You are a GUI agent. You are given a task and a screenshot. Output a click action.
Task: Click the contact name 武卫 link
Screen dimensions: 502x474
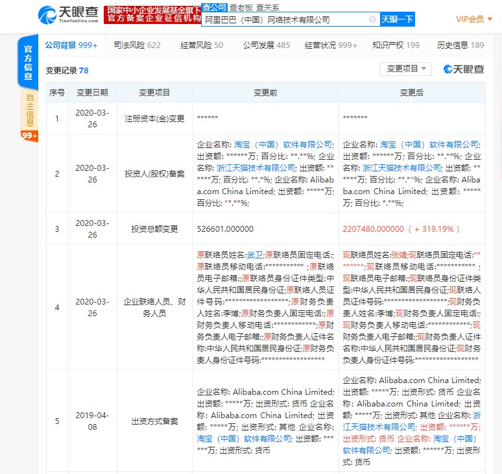point(255,255)
